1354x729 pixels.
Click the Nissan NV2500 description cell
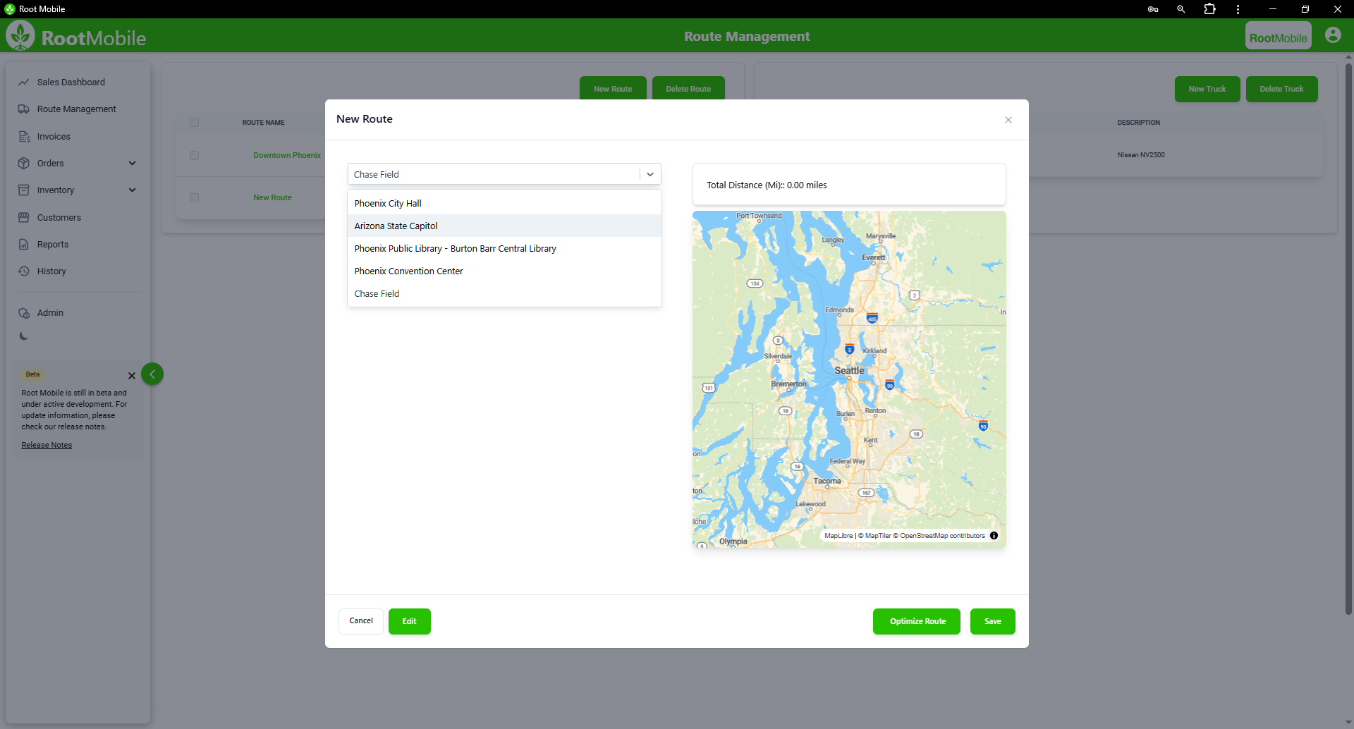[1141, 155]
